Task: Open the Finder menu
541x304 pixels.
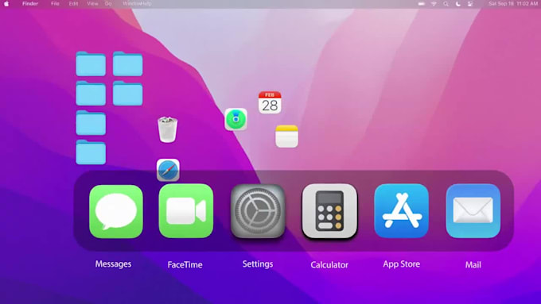Action: coord(30,4)
